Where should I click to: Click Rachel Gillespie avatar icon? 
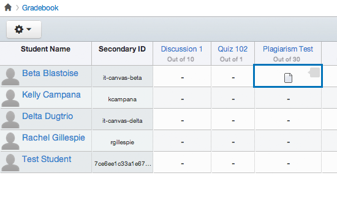click(10, 141)
